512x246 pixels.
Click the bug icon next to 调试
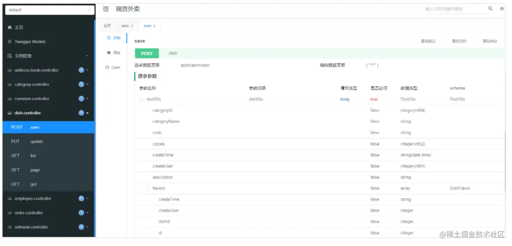point(108,53)
